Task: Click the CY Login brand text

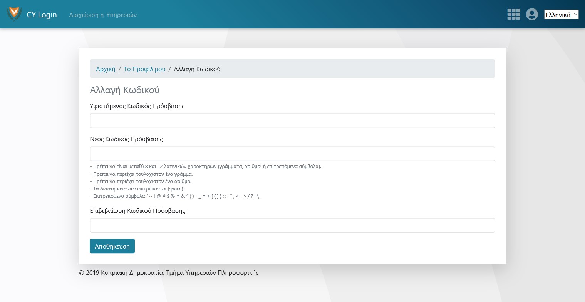Action: point(42,15)
